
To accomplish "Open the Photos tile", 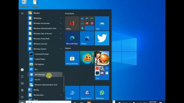I will coord(87,38).
